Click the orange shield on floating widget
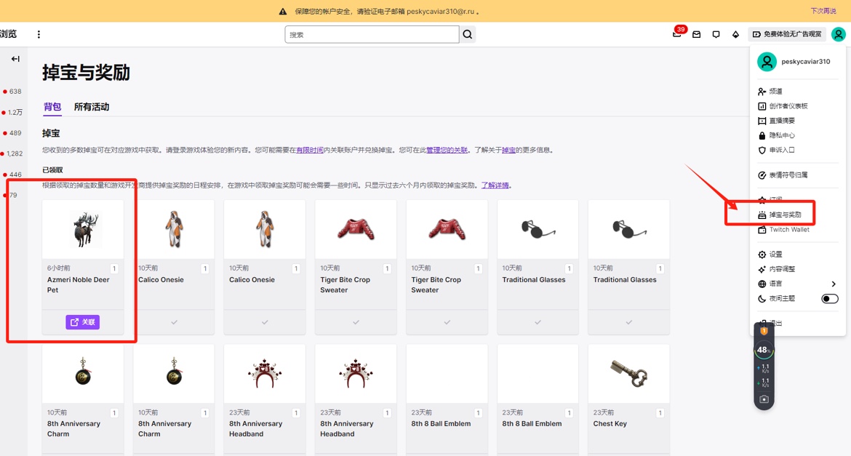 (764, 331)
